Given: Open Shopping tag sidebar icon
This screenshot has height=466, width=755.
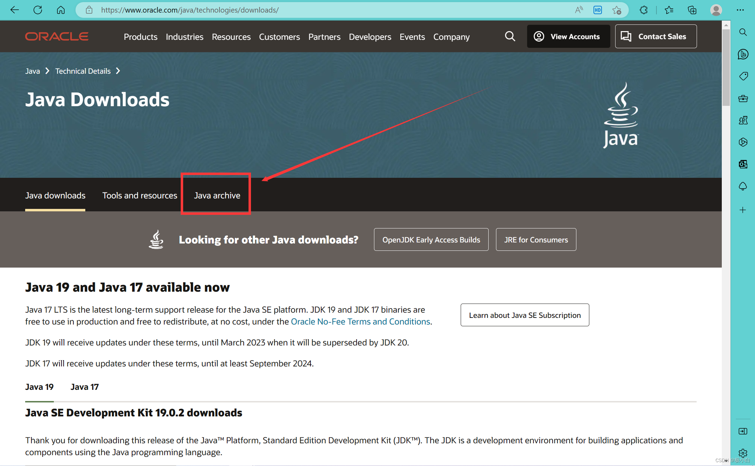Looking at the screenshot, I should tap(743, 76).
